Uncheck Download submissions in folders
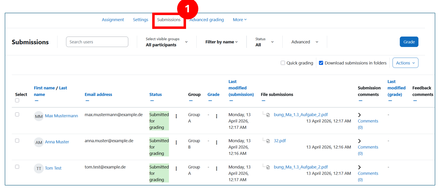This screenshot has height=189, width=440. pos(321,63)
